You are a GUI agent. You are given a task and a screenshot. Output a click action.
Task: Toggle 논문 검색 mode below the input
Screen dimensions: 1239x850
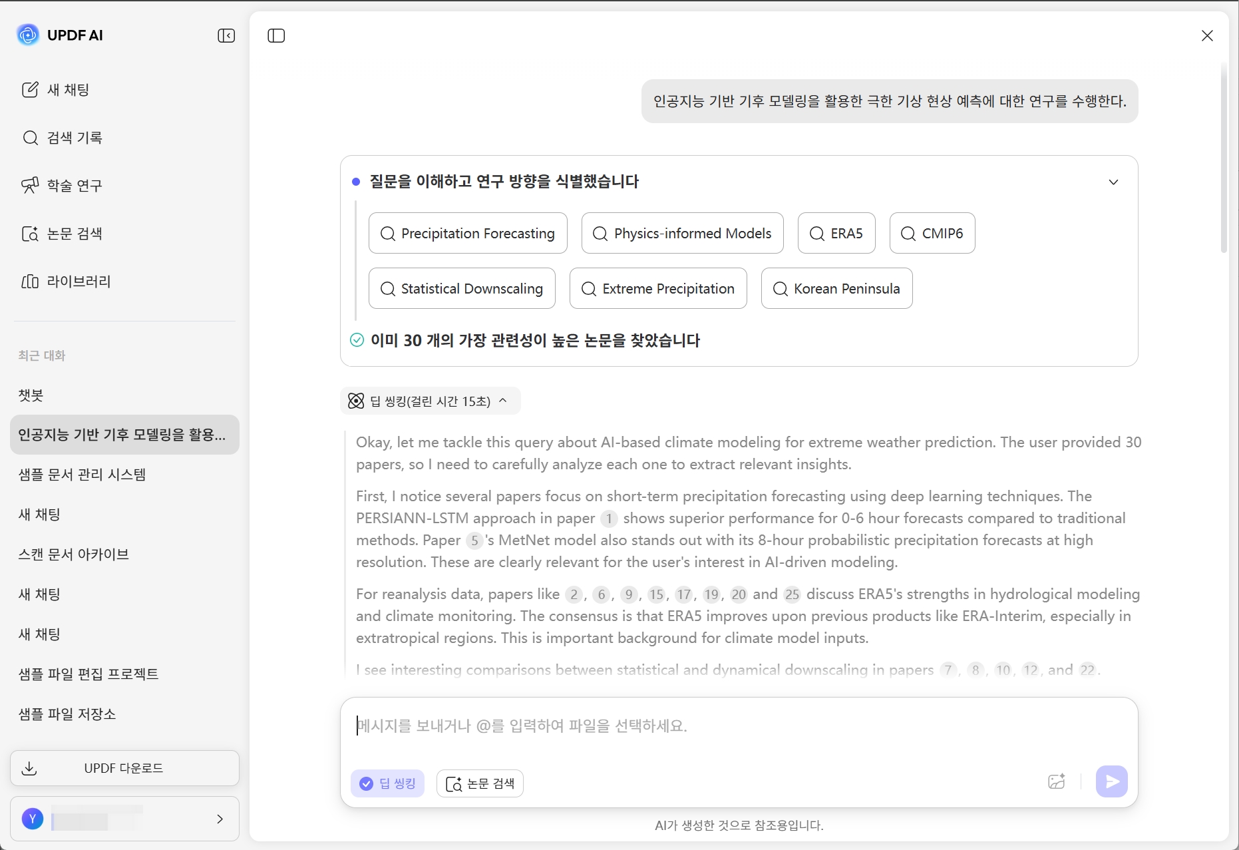coord(480,783)
